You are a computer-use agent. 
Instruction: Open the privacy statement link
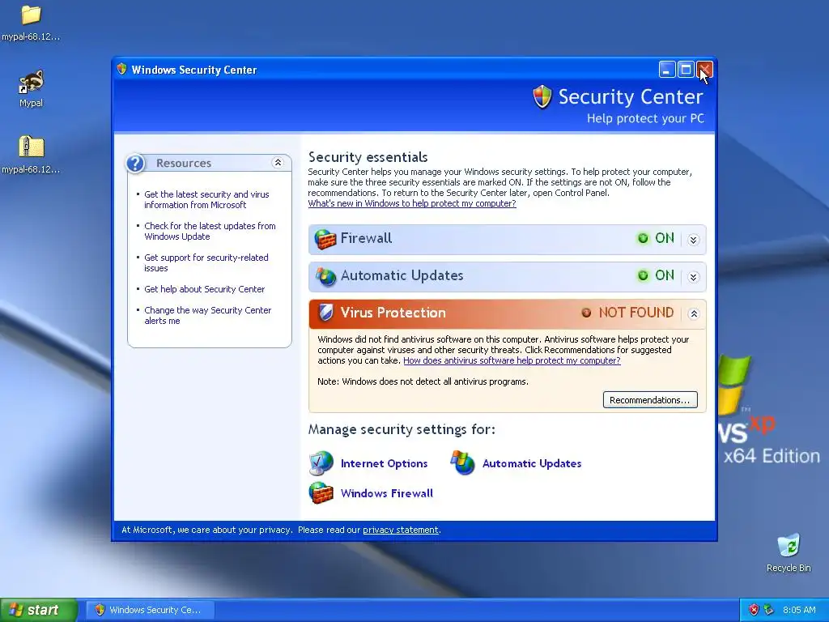[x=400, y=530]
